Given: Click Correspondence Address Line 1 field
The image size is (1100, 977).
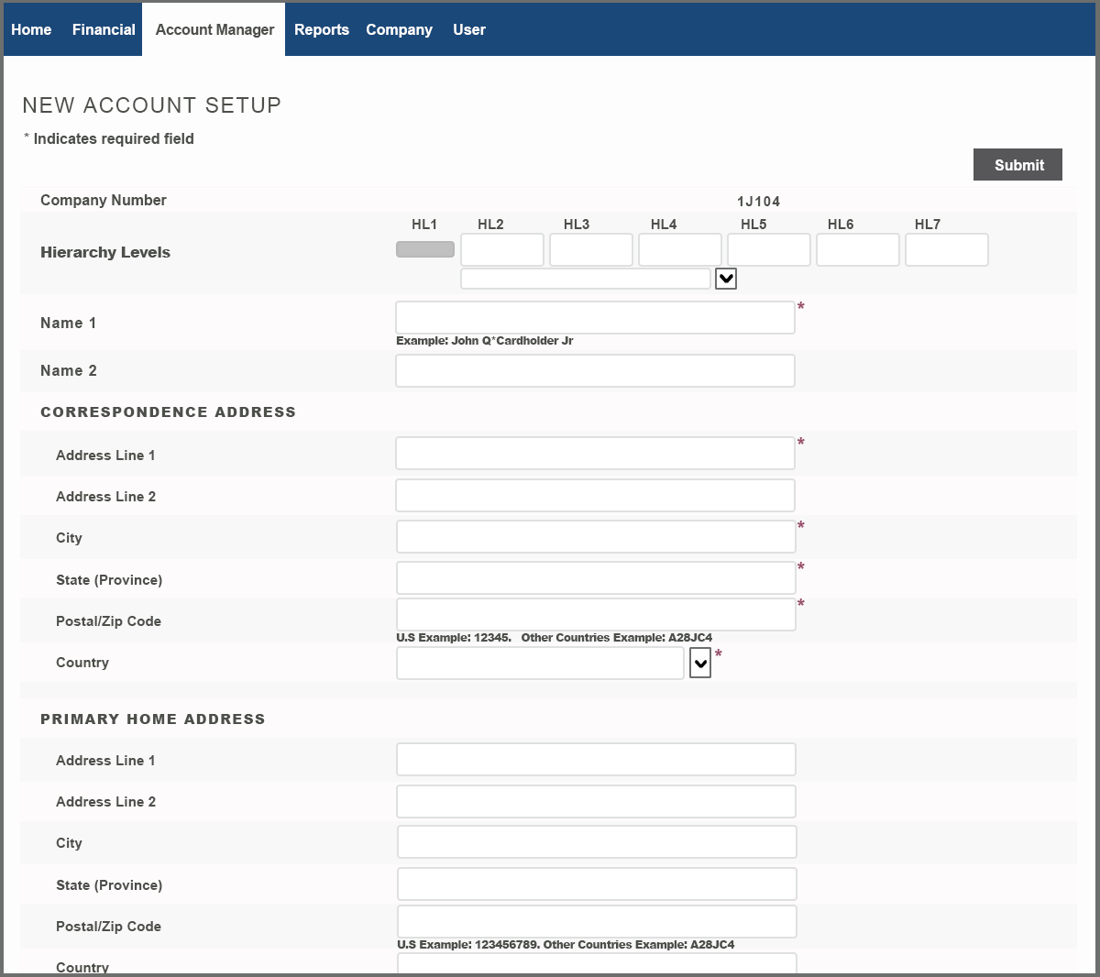Looking at the screenshot, I should [x=595, y=454].
